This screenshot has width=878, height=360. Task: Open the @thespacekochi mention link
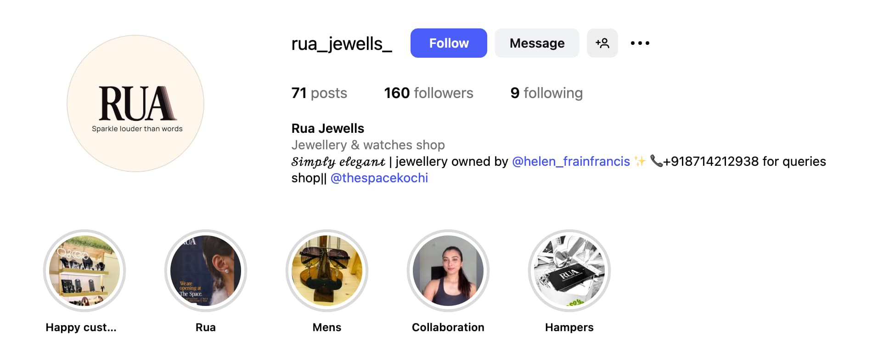[x=379, y=178]
